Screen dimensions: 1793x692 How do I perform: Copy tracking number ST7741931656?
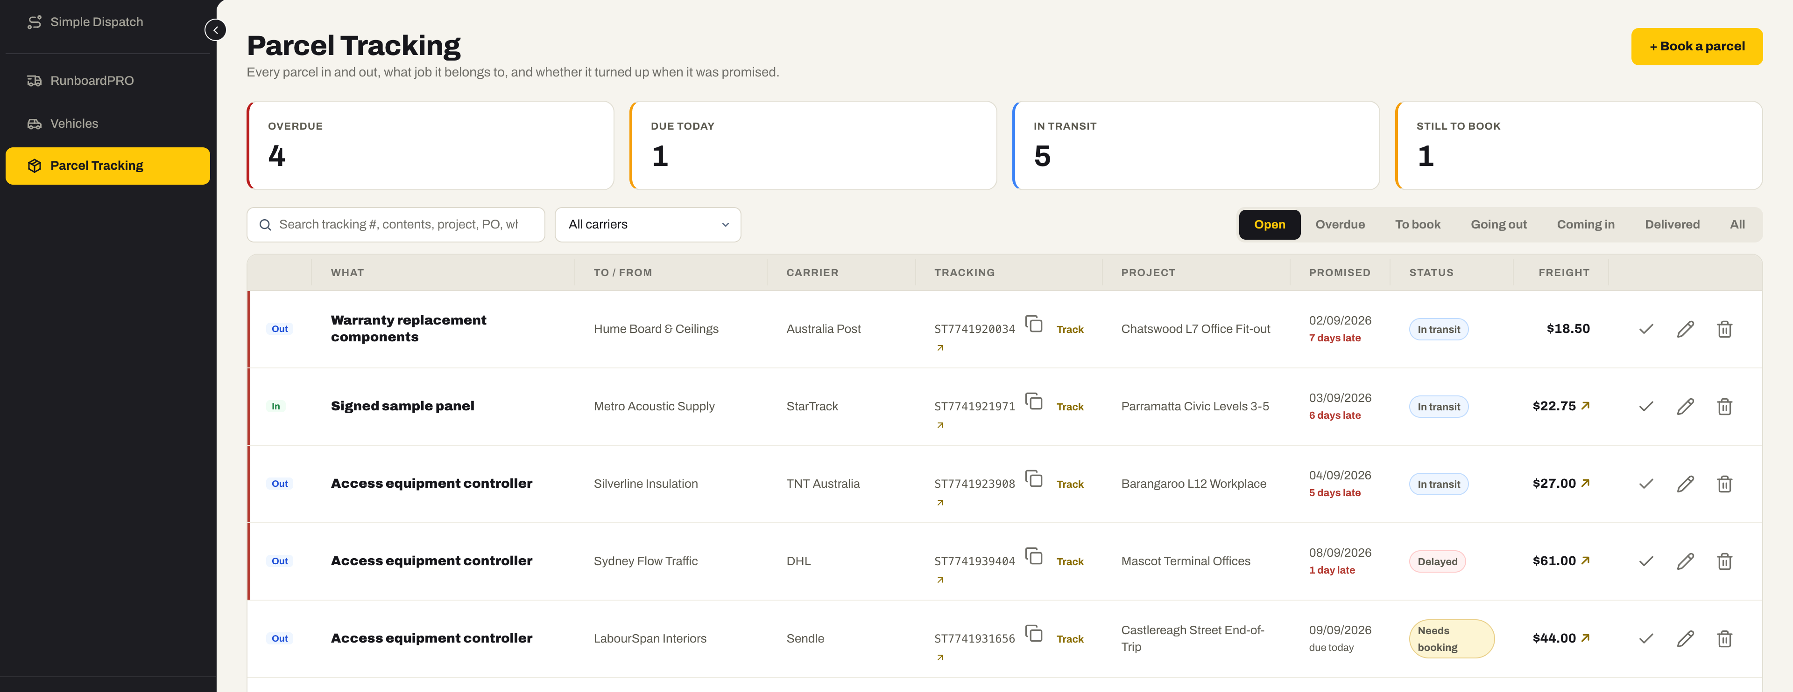(x=1034, y=634)
